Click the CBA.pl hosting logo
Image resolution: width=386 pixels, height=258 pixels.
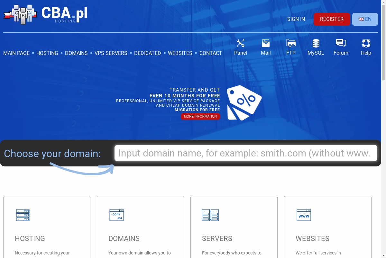[x=45, y=14]
